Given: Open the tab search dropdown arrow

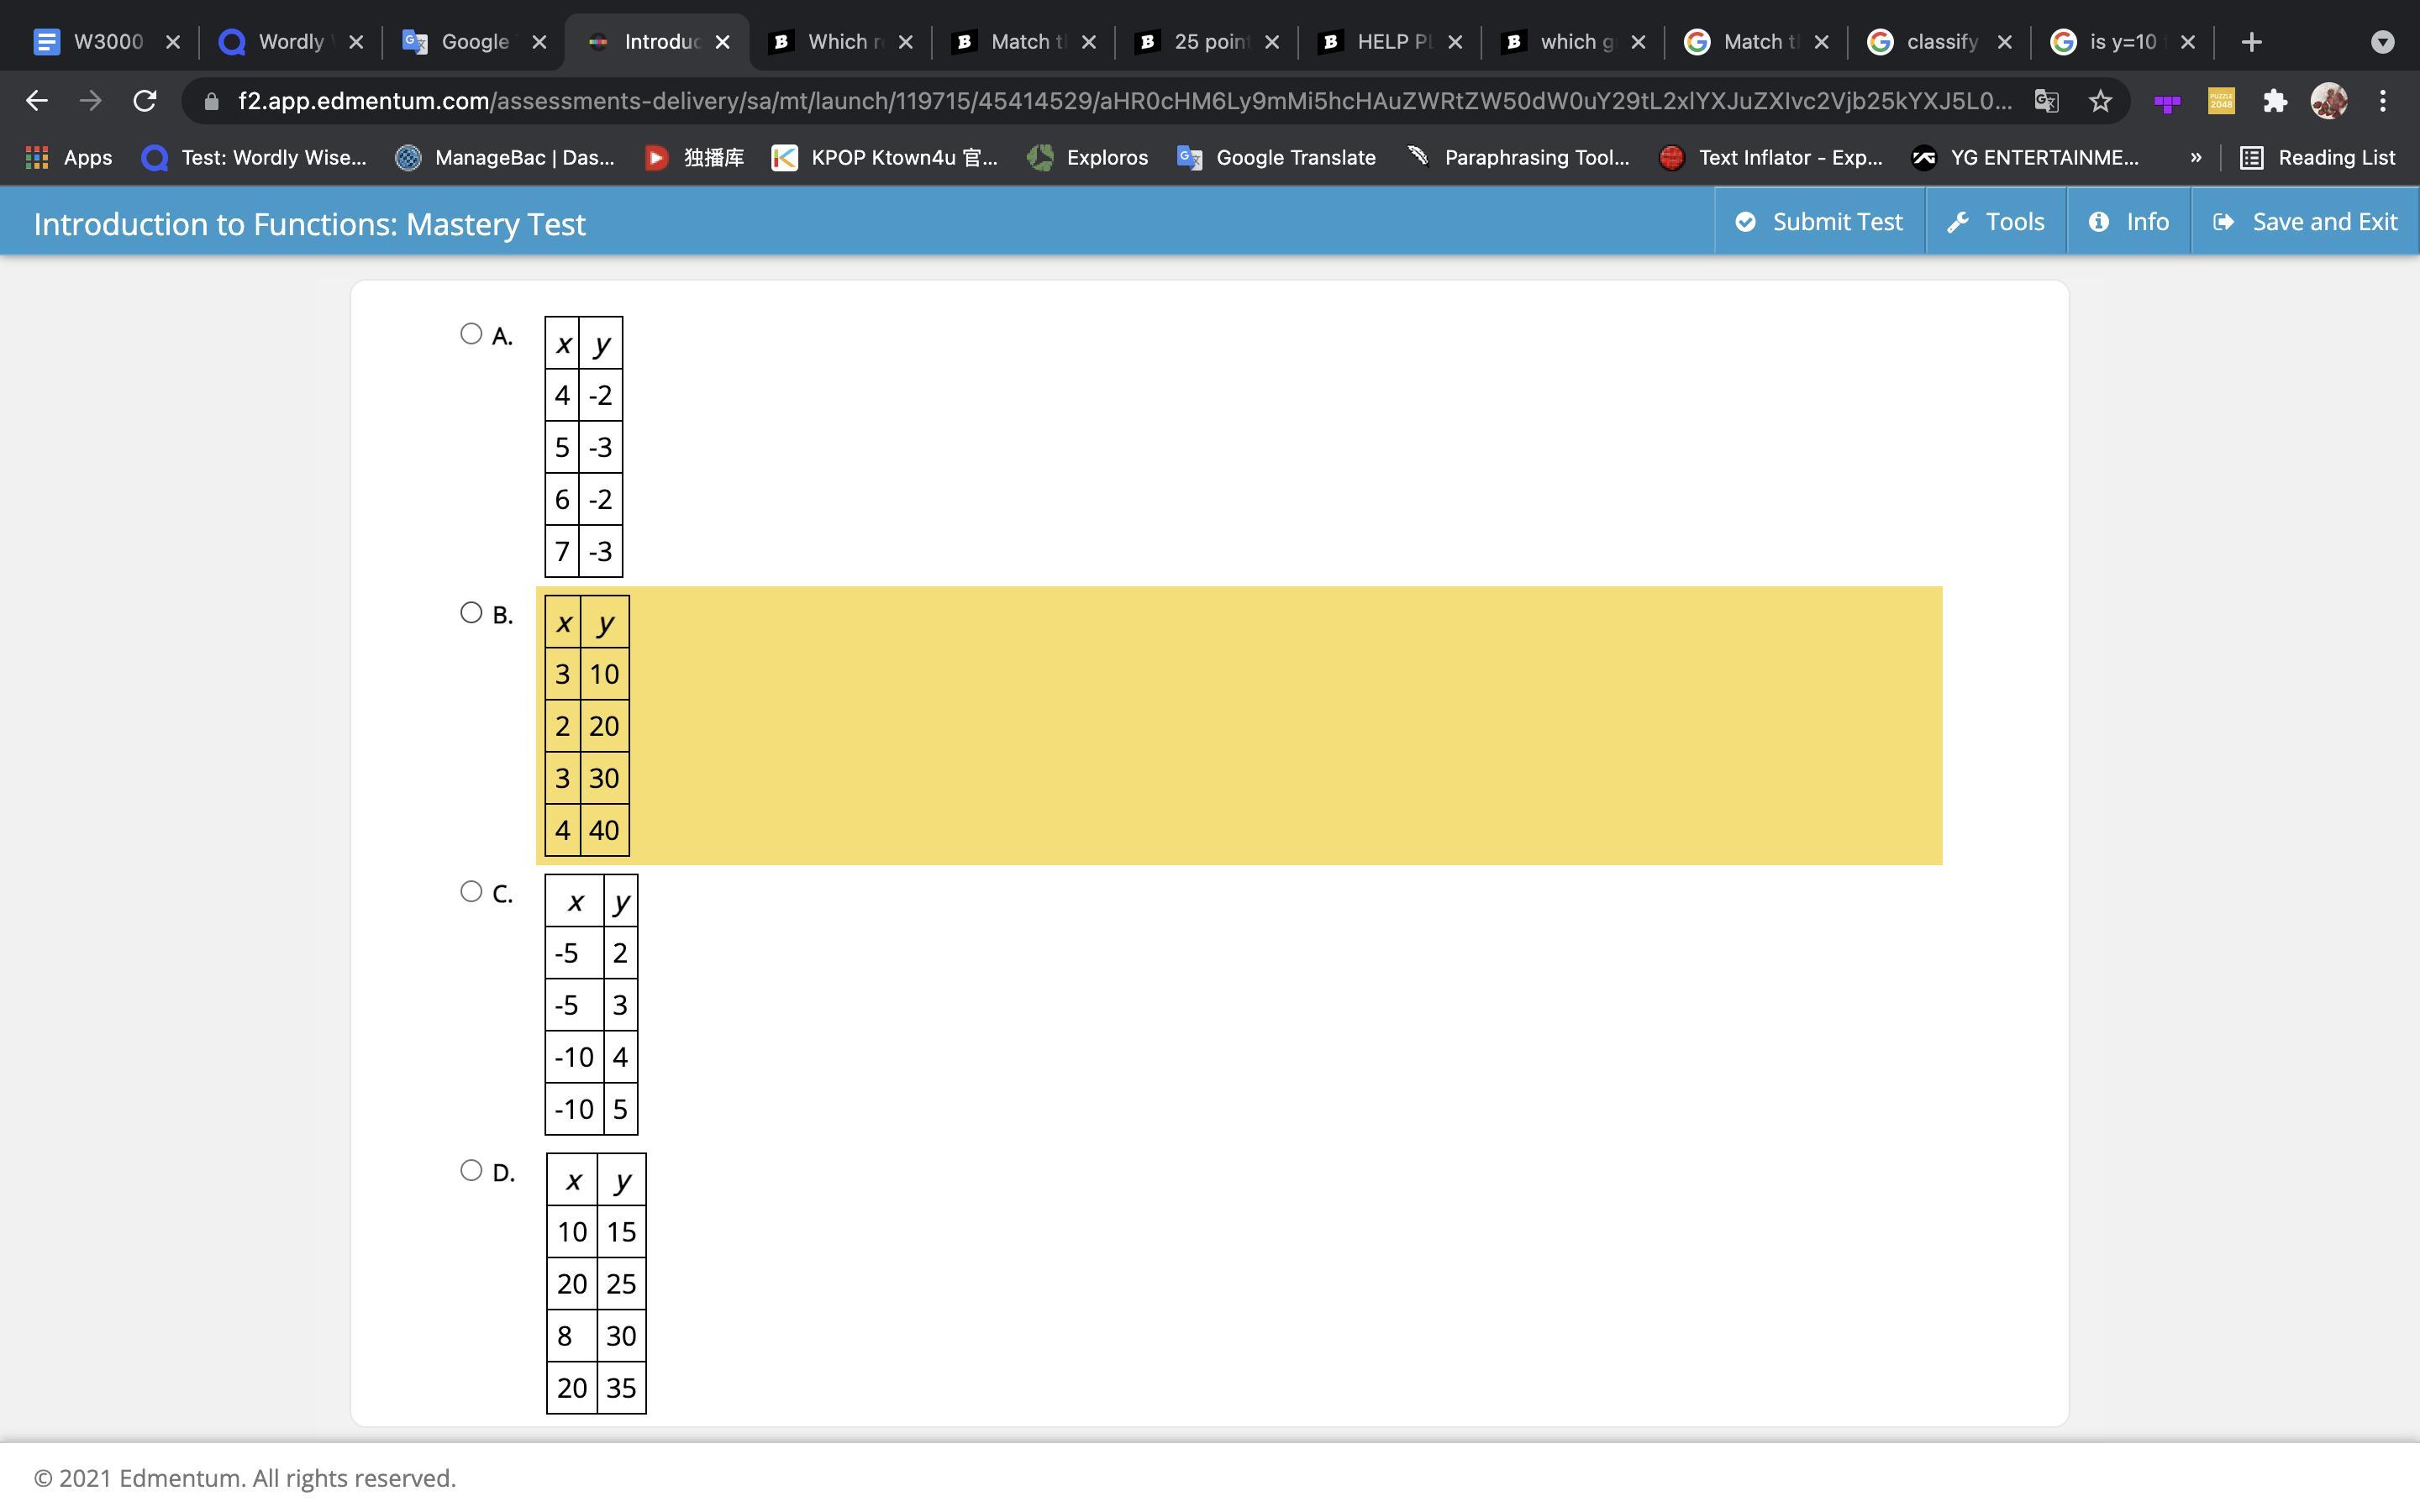Looking at the screenshot, I should coord(2382,42).
